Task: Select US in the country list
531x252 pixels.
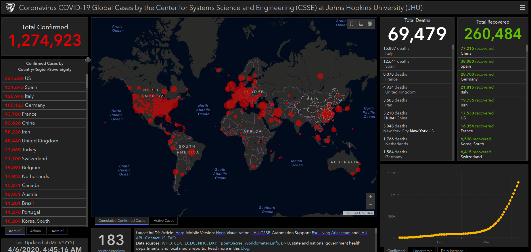Action: click(44, 78)
